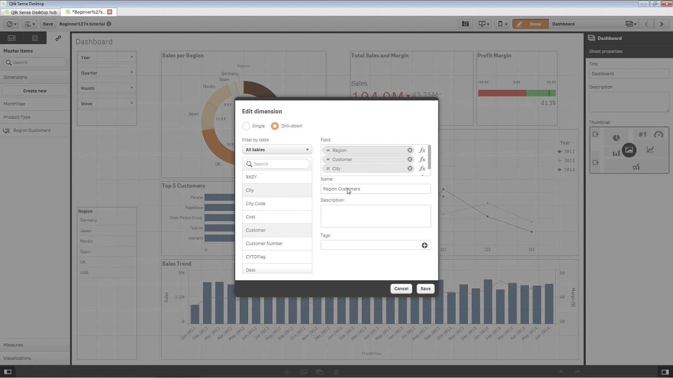Expand the Measures section
Image resolution: width=673 pixels, height=378 pixels.
[x=35, y=345]
